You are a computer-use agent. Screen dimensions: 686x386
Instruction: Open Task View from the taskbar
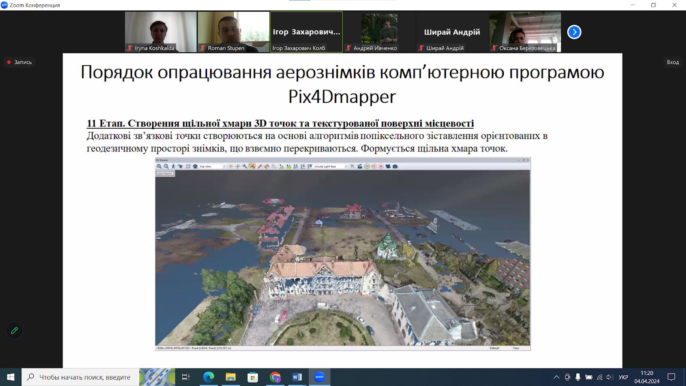186,377
